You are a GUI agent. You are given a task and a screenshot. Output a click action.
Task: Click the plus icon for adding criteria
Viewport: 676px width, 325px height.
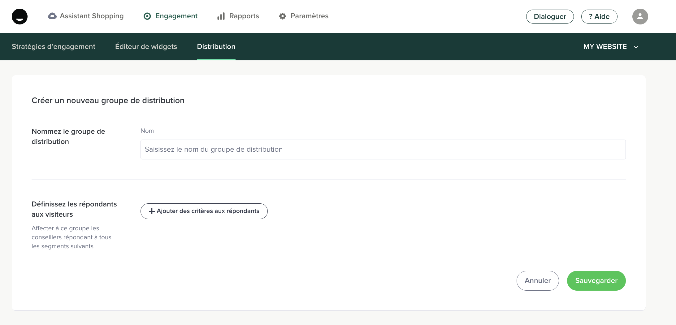152,211
